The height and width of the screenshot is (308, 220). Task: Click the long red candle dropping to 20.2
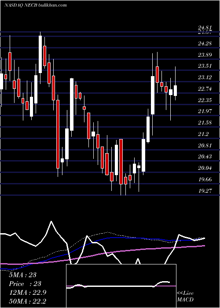click(58, 134)
